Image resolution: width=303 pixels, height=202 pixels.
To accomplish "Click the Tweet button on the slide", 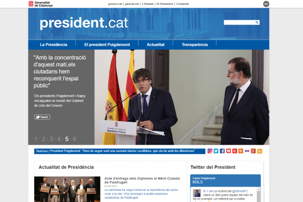I will (42, 117).
